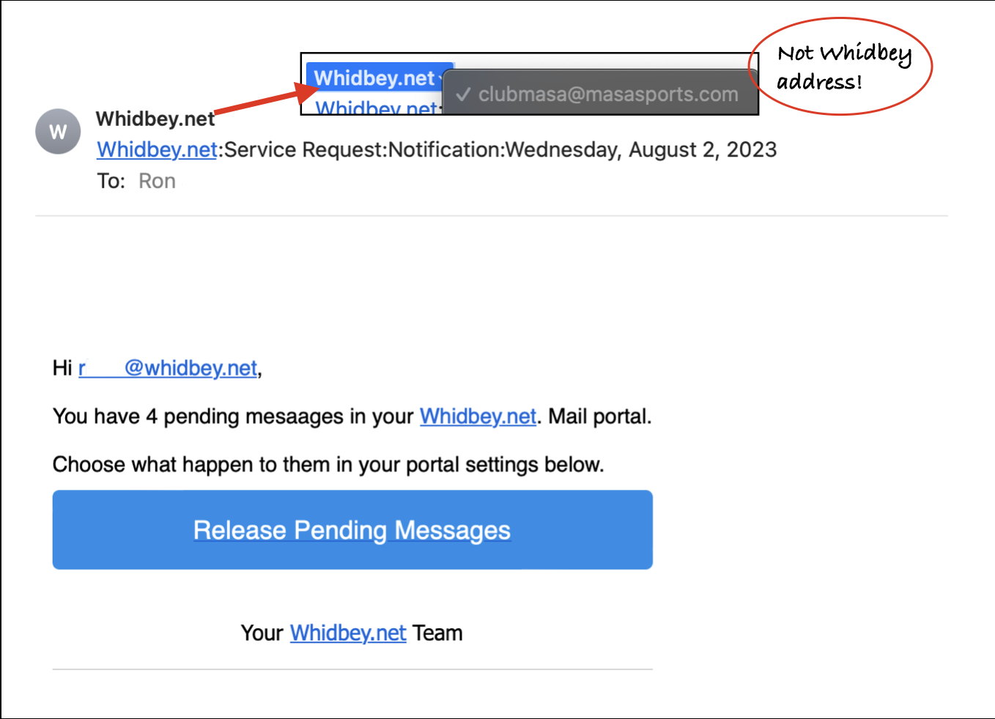This screenshot has width=995, height=719.
Task: Open the Whidbey.net link before Mail portal
Action: [x=478, y=417]
